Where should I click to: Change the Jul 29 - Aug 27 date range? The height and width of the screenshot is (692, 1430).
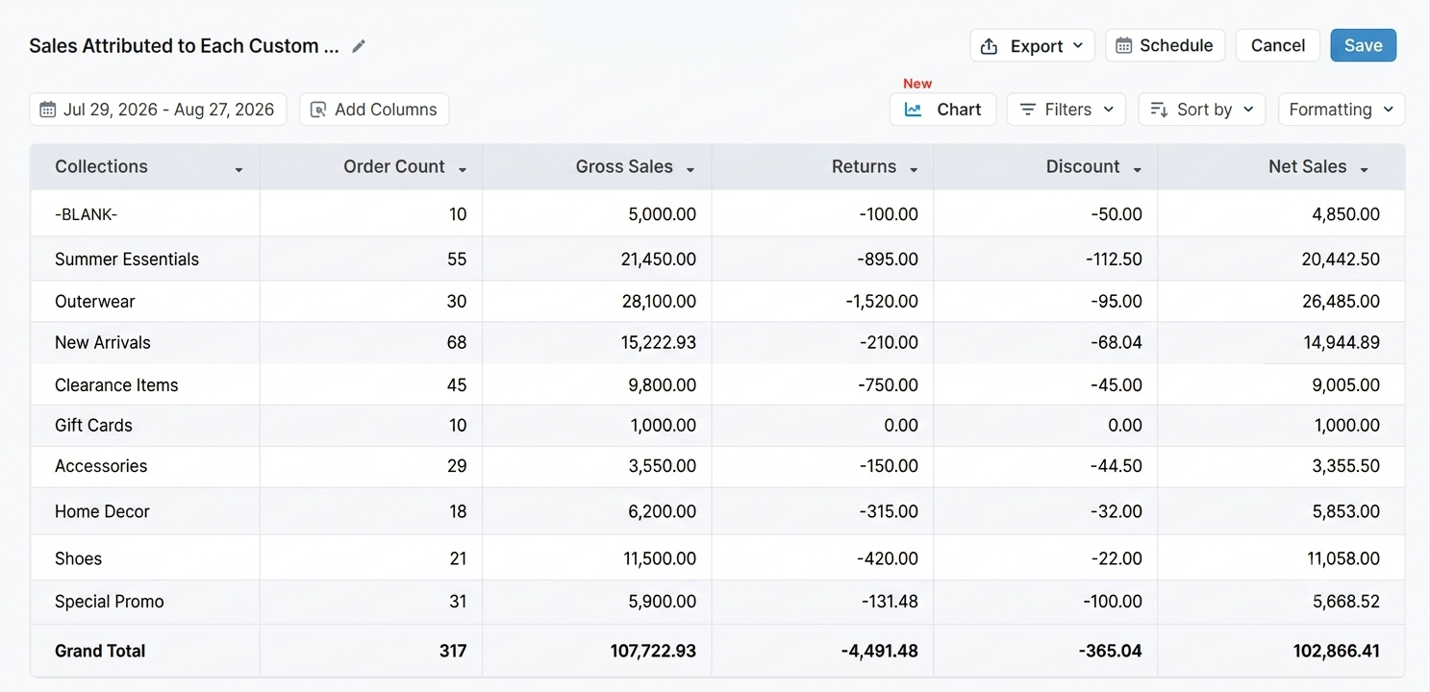(x=159, y=110)
